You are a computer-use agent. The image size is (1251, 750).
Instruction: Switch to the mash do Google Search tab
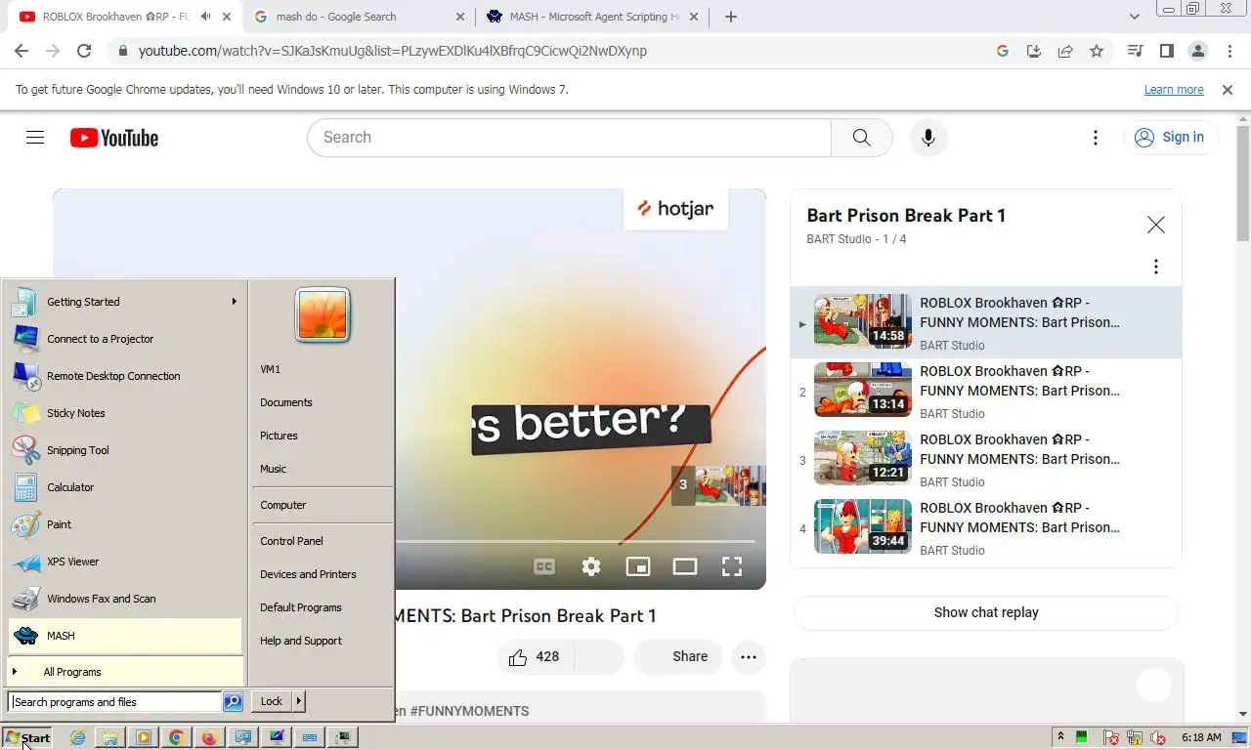click(x=359, y=17)
